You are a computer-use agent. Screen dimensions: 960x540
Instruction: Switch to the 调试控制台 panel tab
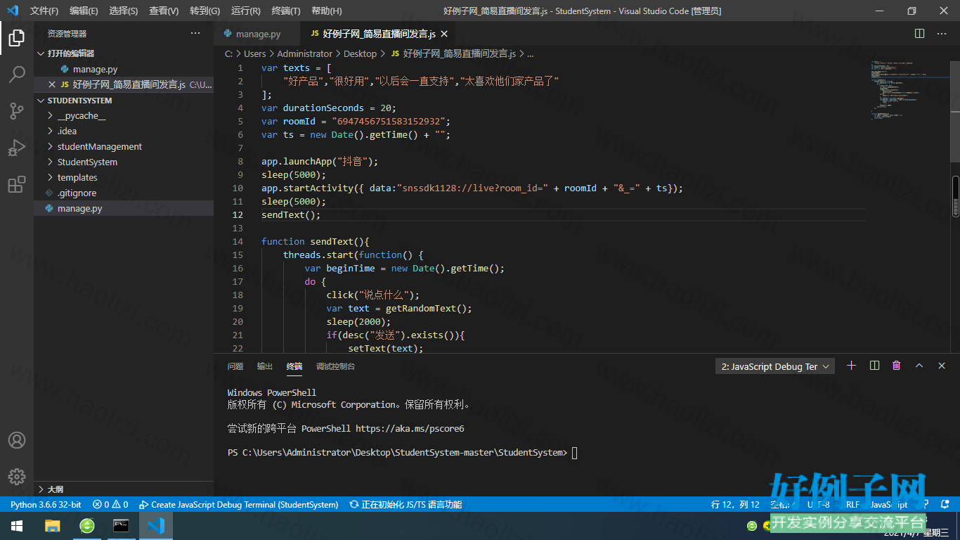(x=335, y=366)
